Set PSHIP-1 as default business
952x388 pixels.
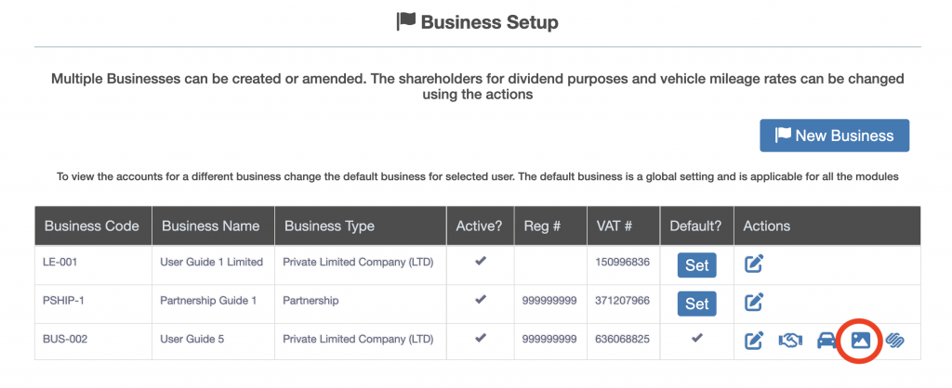point(696,302)
